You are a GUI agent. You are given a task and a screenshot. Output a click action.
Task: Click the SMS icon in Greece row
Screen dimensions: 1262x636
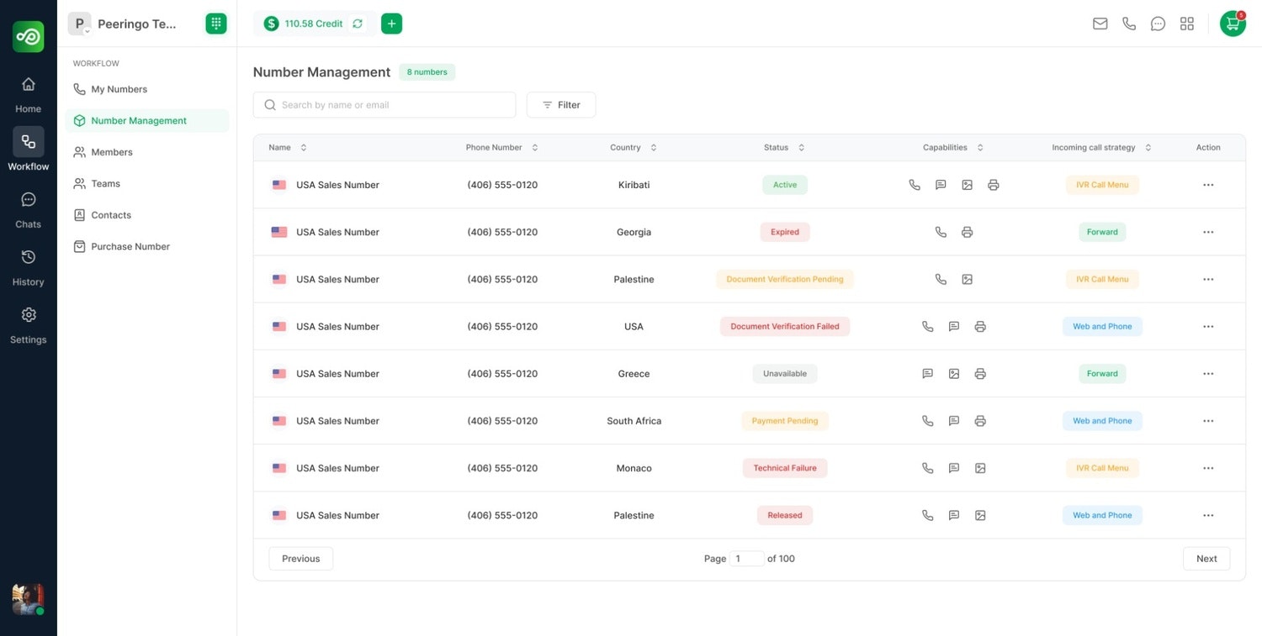[x=927, y=374]
